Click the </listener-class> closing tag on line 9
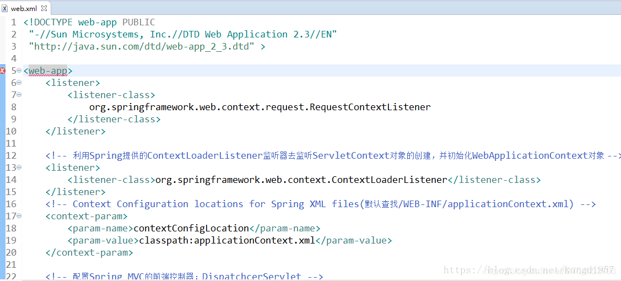Viewport: 621px width, 281px height. tap(114, 120)
